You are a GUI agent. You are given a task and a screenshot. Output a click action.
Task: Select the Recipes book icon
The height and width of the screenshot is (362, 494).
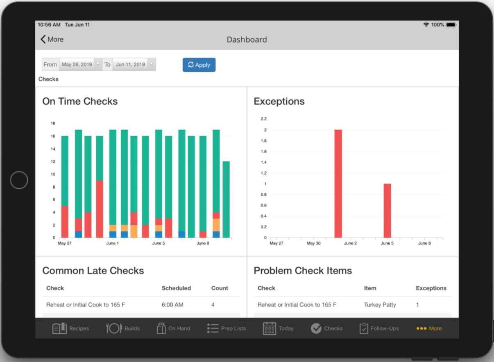click(60, 328)
